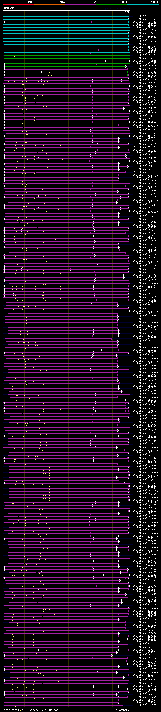This screenshot has width=161, height=712.
Task: Select the UniRef100_A7PP43 entry
Action: [x=144, y=22]
